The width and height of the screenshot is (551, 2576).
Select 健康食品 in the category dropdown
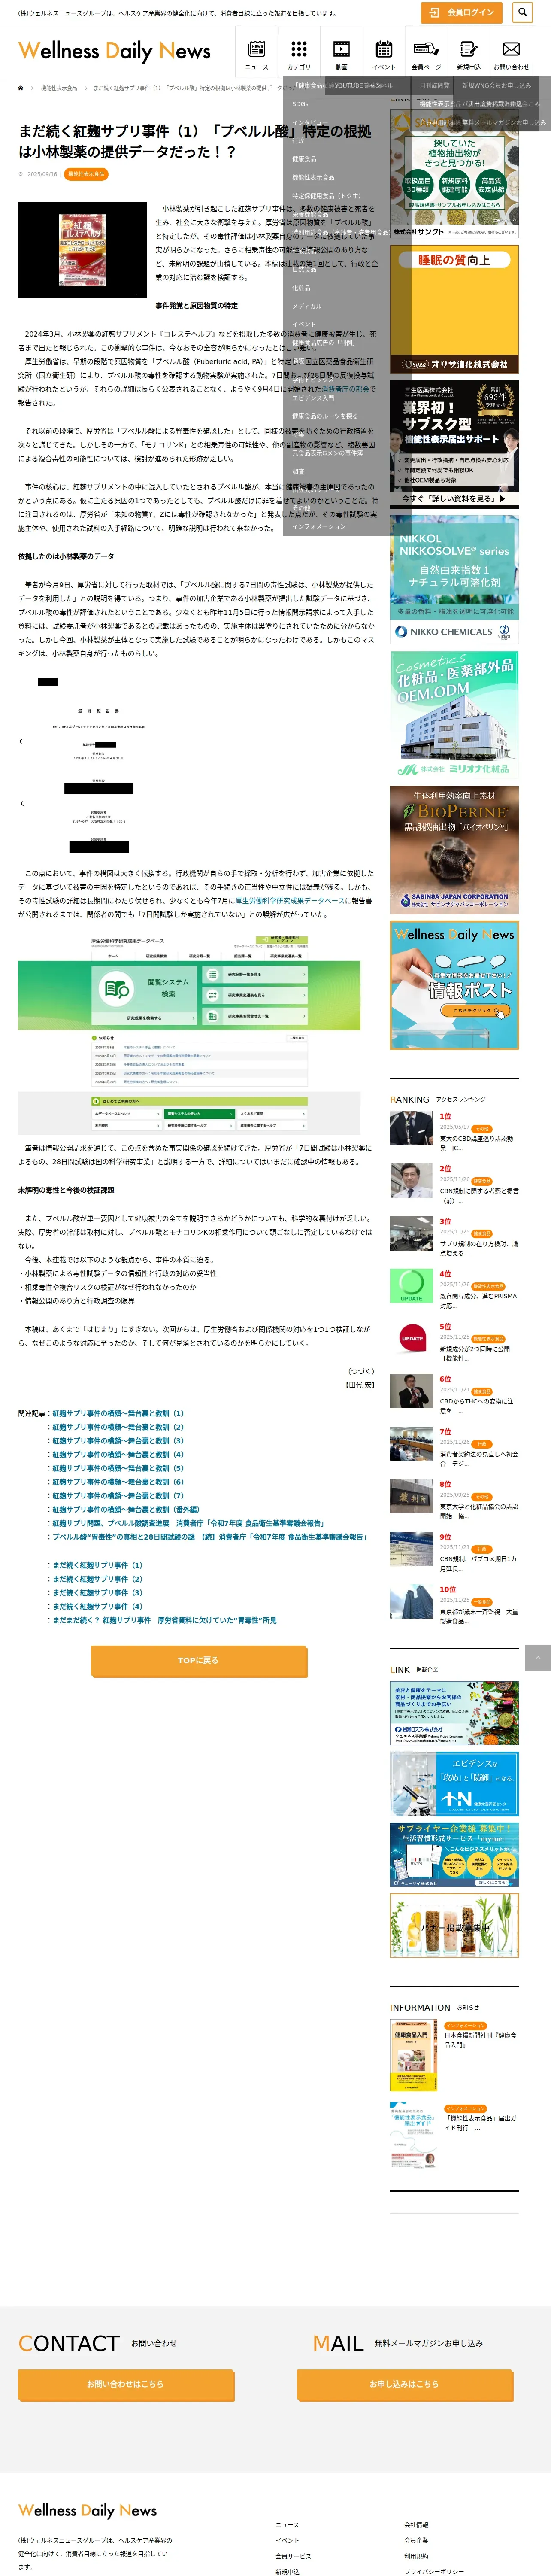pos(304,159)
